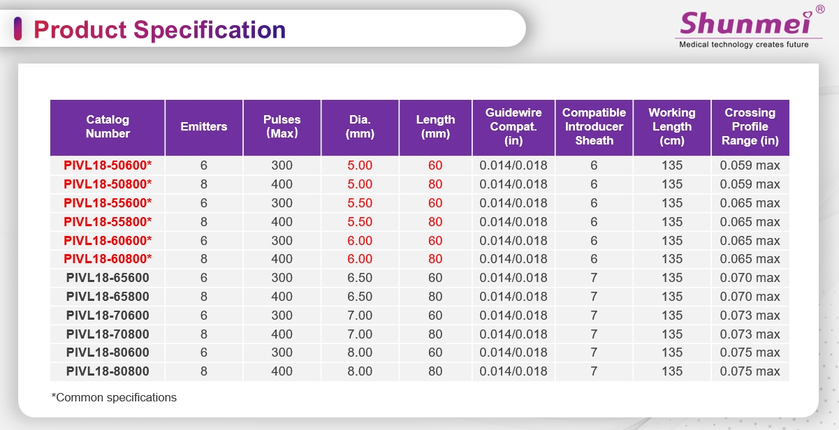Screen dimensions: 839x430
Task: Click the Guidewire Compat. column header
Action: (x=513, y=127)
